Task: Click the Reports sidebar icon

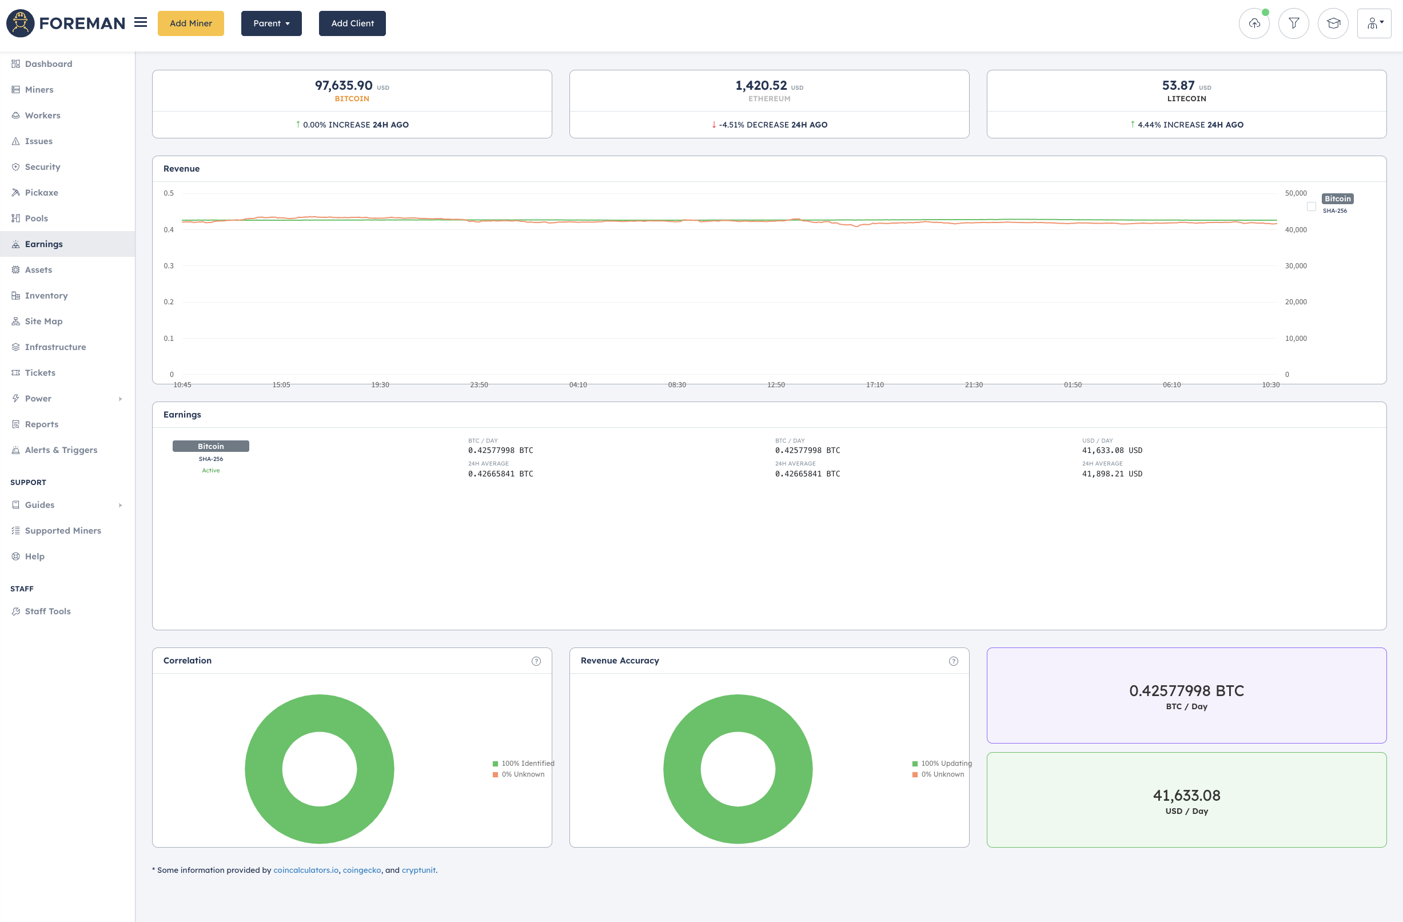Action: [x=16, y=424]
